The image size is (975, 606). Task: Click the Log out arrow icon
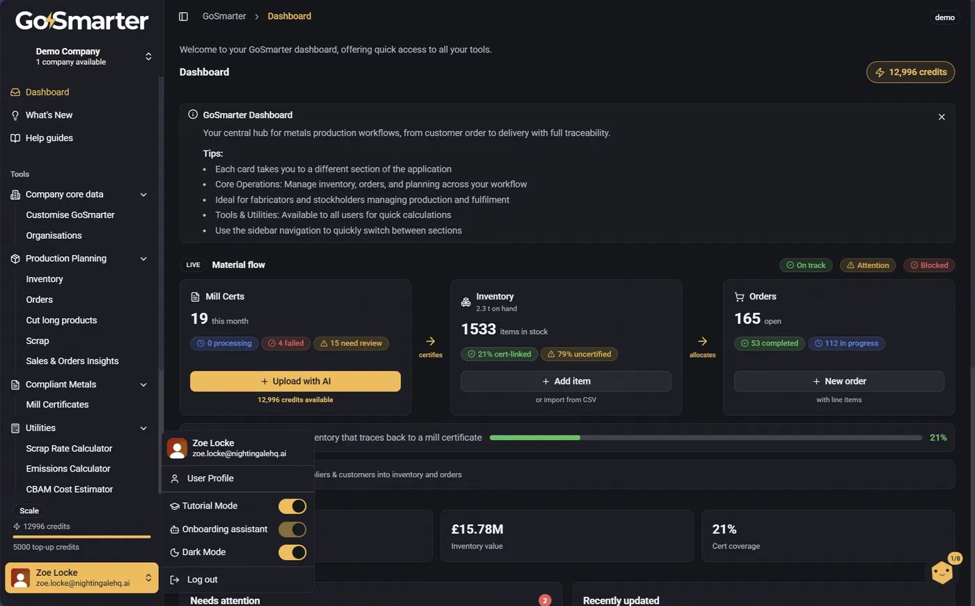[x=175, y=580]
